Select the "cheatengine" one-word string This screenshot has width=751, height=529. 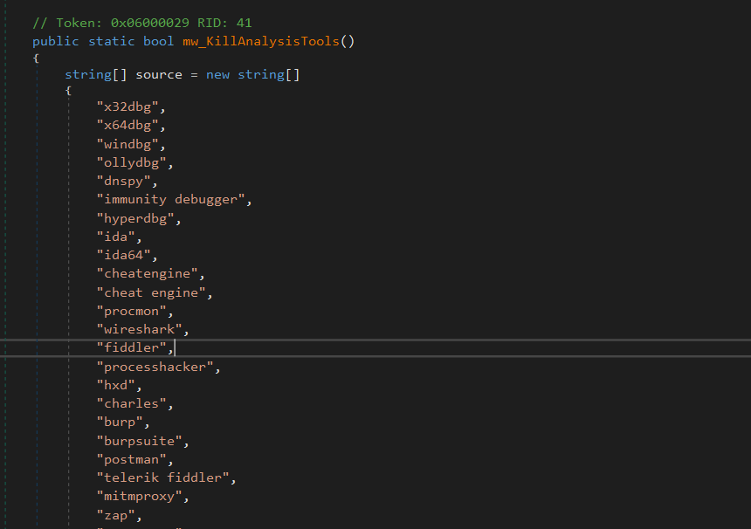[147, 274]
